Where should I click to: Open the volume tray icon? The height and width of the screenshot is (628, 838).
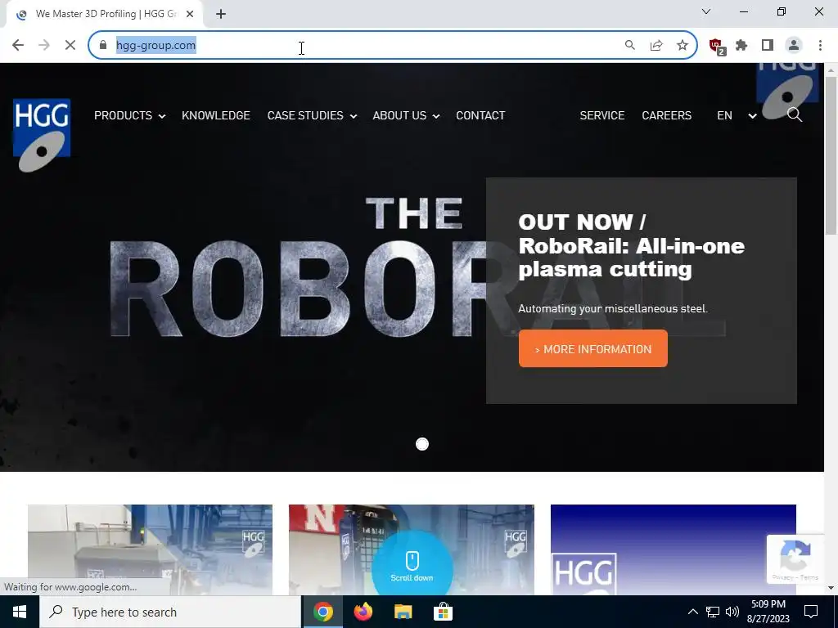click(732, 612)
